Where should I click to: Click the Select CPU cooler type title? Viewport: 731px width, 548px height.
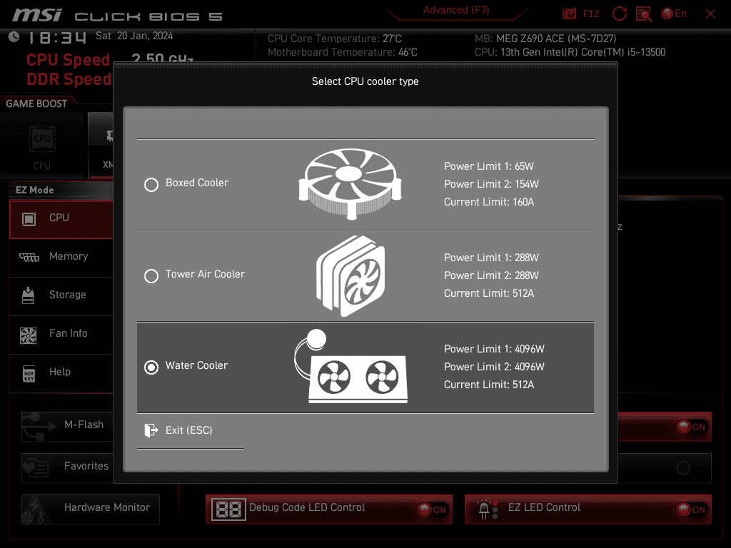point(365,81)
